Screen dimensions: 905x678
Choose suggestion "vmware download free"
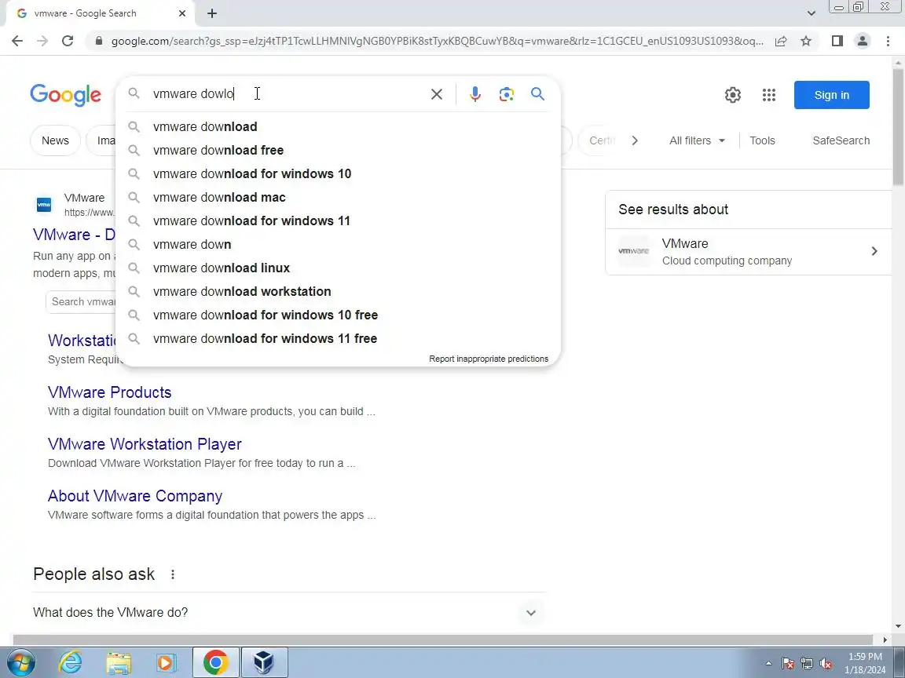click(x=338, y=151)
